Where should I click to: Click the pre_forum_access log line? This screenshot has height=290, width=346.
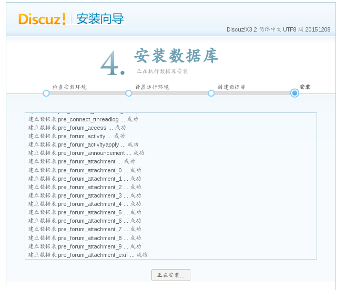click(x=77, y=128)
